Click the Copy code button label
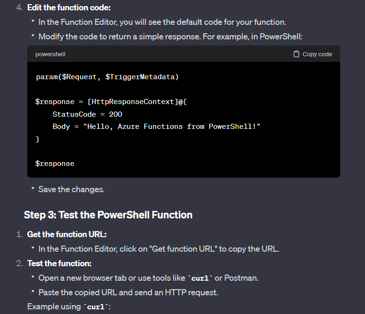Viewport: 365px width, 314px height. [x=317, y=54]
